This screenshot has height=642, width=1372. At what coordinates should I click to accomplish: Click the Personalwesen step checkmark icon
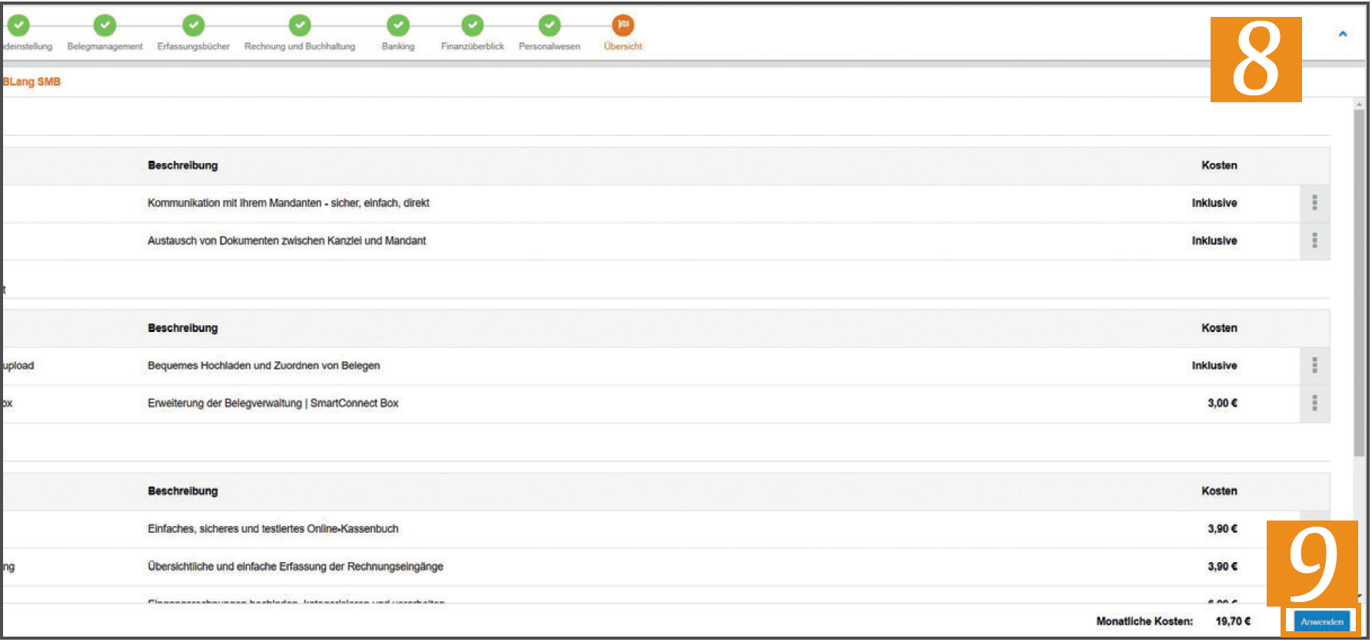(x=550, y=25)
